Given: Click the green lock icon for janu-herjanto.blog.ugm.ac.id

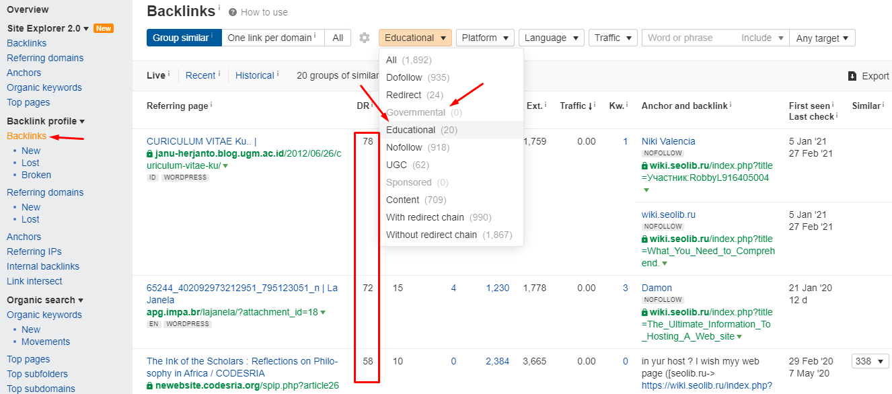Looking at the screenshot, I should 150,154.
